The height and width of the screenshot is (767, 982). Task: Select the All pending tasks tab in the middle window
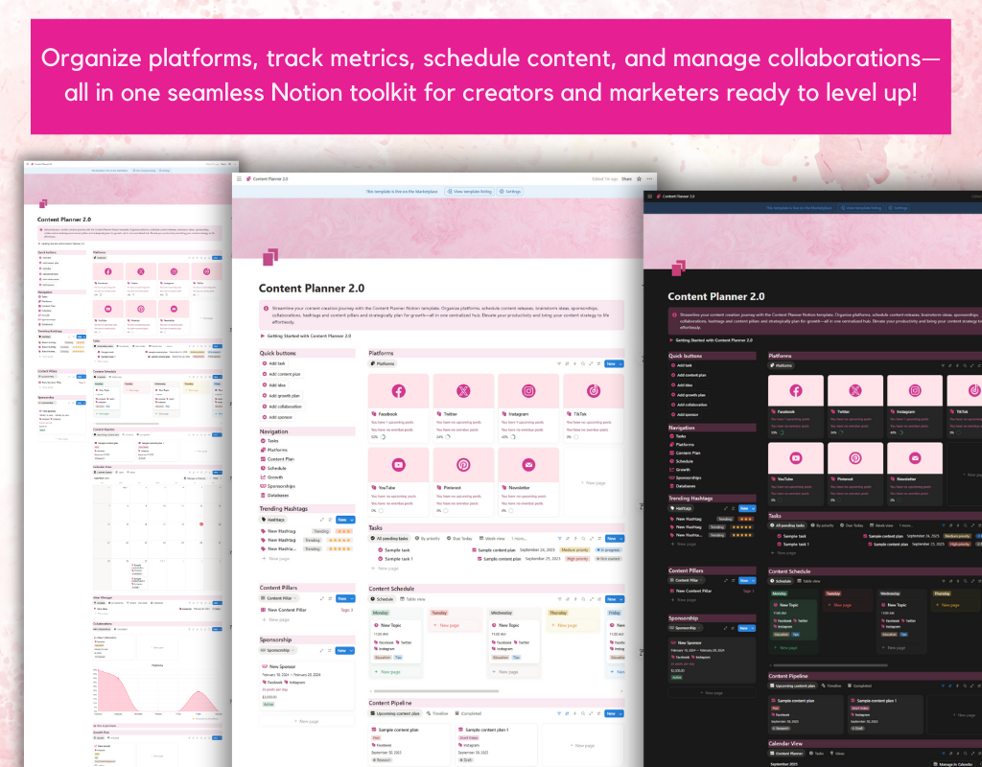389,539
